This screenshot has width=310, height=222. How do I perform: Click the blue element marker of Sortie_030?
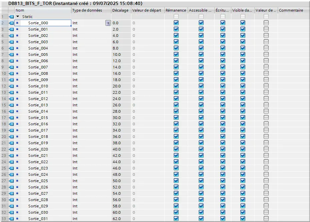pos(17,212)
